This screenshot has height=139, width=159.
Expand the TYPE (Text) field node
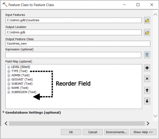[x=9, y=71]
